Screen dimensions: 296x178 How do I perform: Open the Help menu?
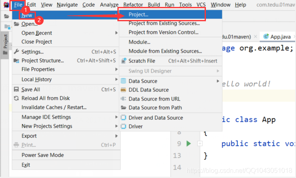(x=240, y=5)
